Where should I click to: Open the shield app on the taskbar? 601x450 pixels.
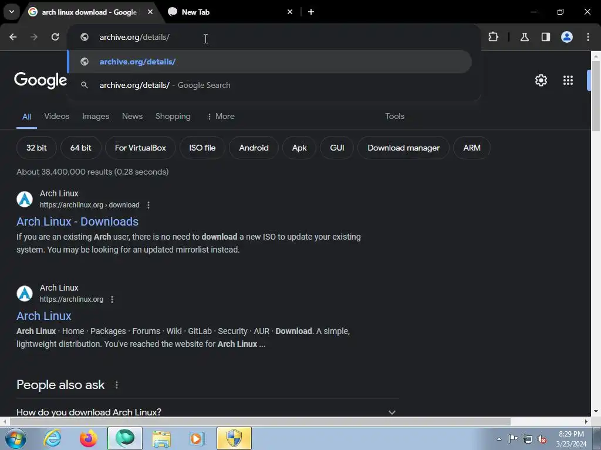tap(234, 438)
